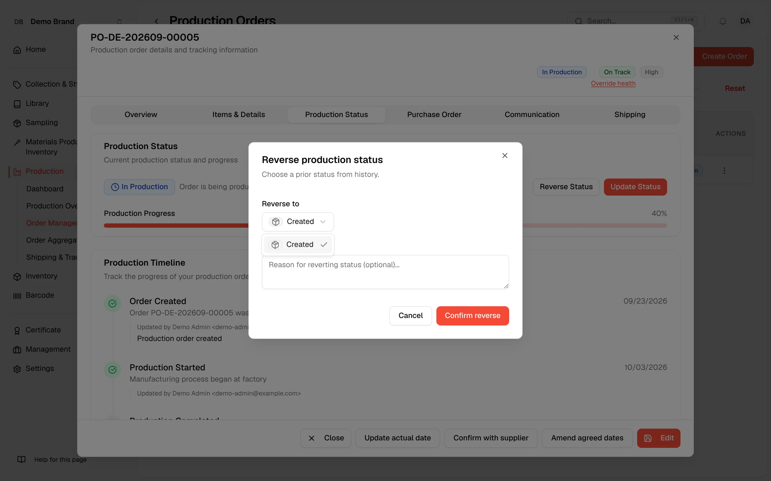Open the DA user avatar menu

(x=745, y=21)
